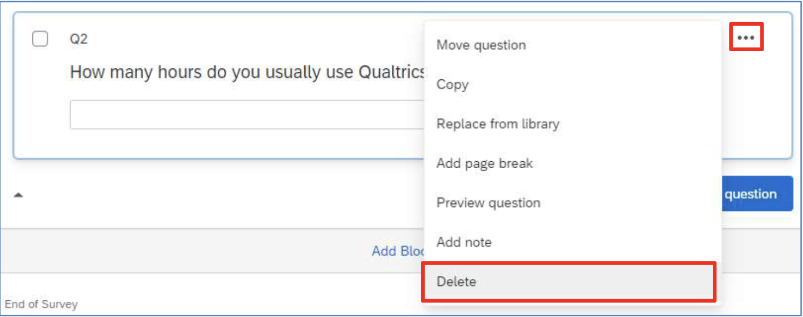The width and height of the screenshot is (803, 317).
Task: Open the three-dot options menu for Q2
Action: coord(746,38)
